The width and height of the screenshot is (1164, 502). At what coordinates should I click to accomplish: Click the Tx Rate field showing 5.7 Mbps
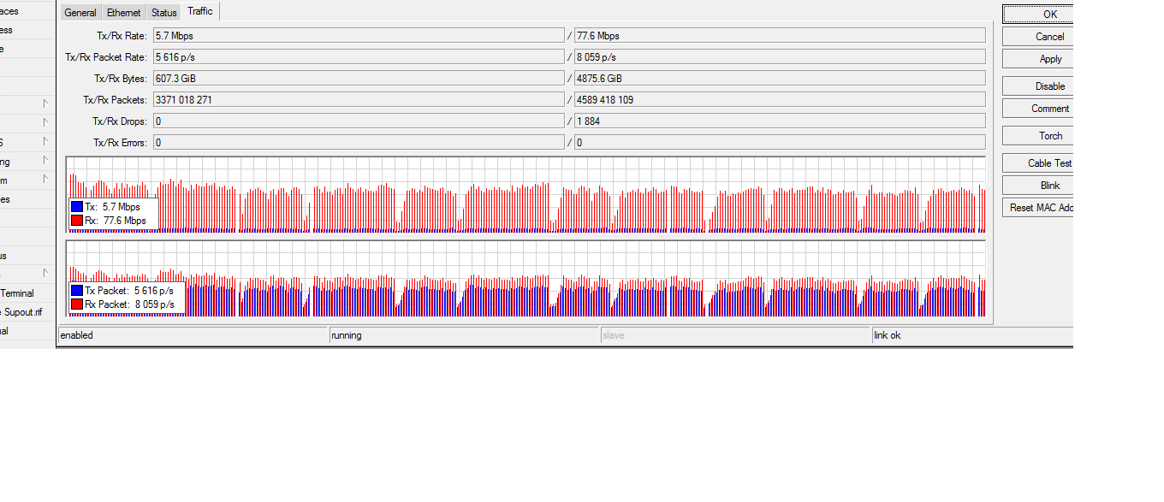(x=359, y=36)
